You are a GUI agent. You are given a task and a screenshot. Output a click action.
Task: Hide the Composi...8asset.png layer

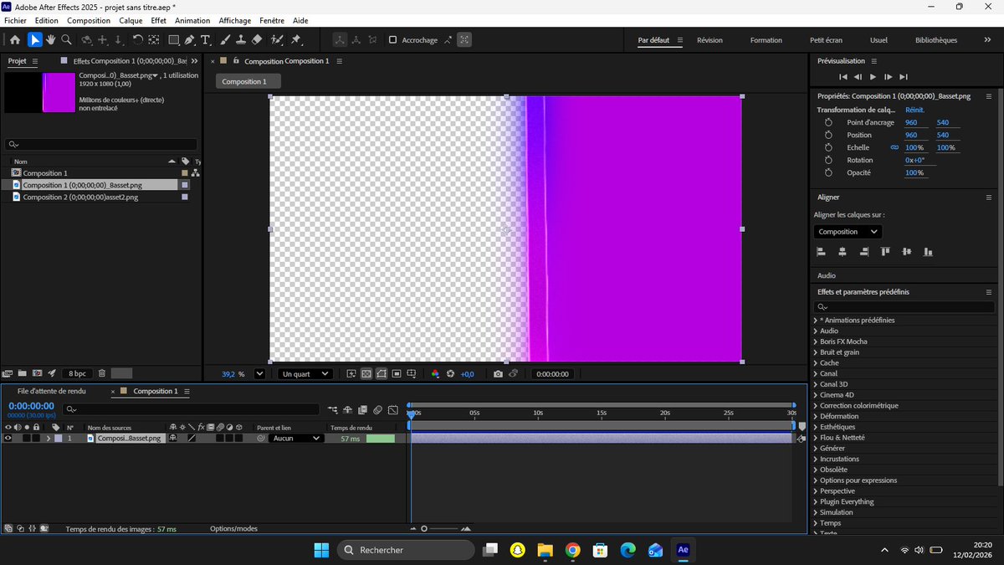tap(7, 438)
